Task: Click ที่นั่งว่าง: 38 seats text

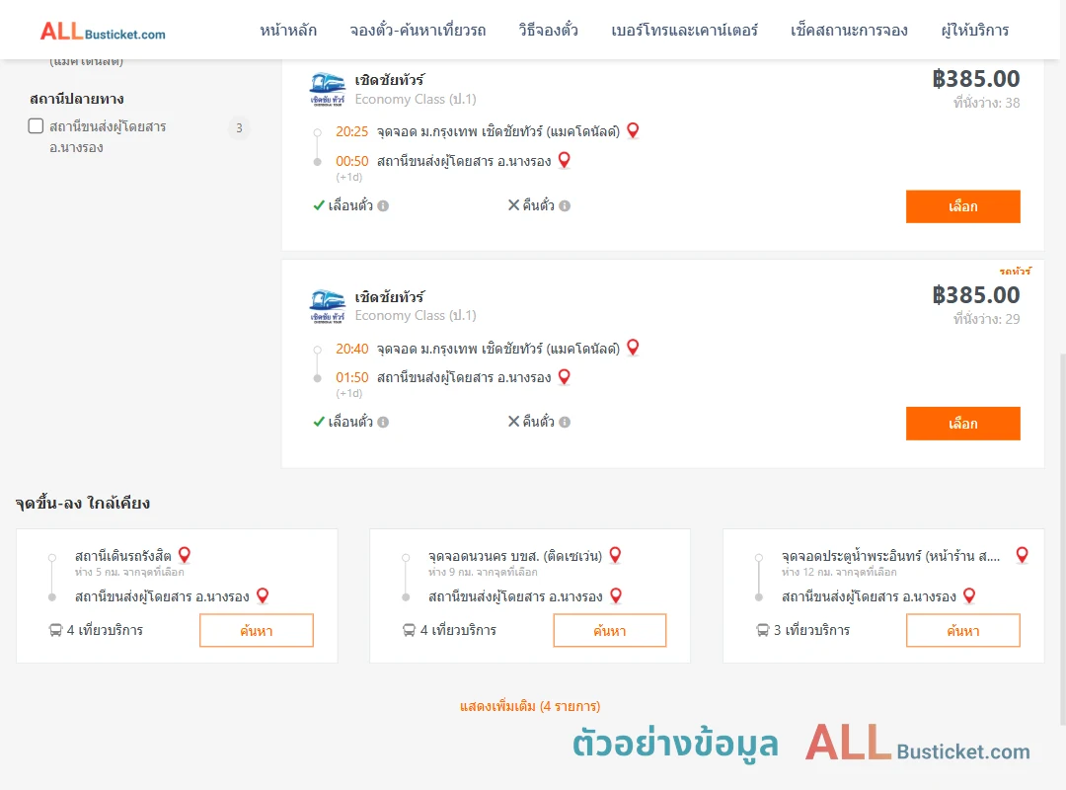Action: pyautogui.click(x=986, y=102)
